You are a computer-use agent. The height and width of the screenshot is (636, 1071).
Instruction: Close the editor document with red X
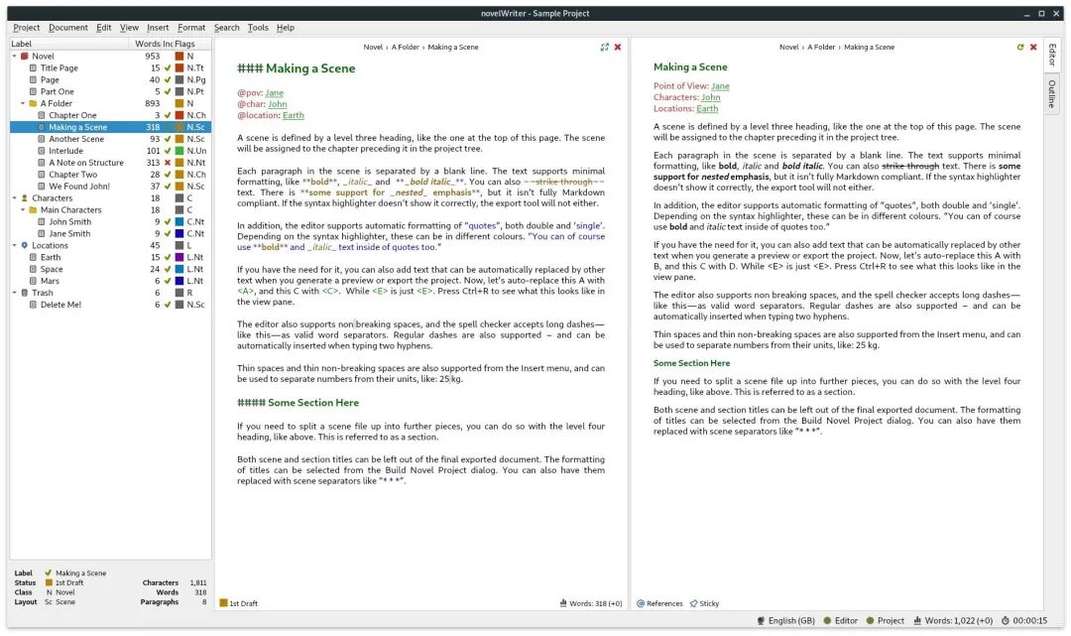click(618, 47)
